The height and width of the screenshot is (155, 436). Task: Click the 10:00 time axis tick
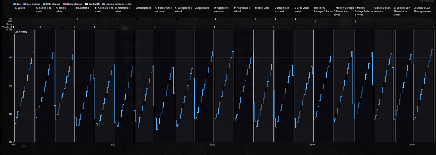213,145
